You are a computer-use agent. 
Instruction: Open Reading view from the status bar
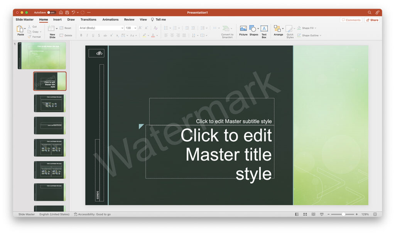313,214
